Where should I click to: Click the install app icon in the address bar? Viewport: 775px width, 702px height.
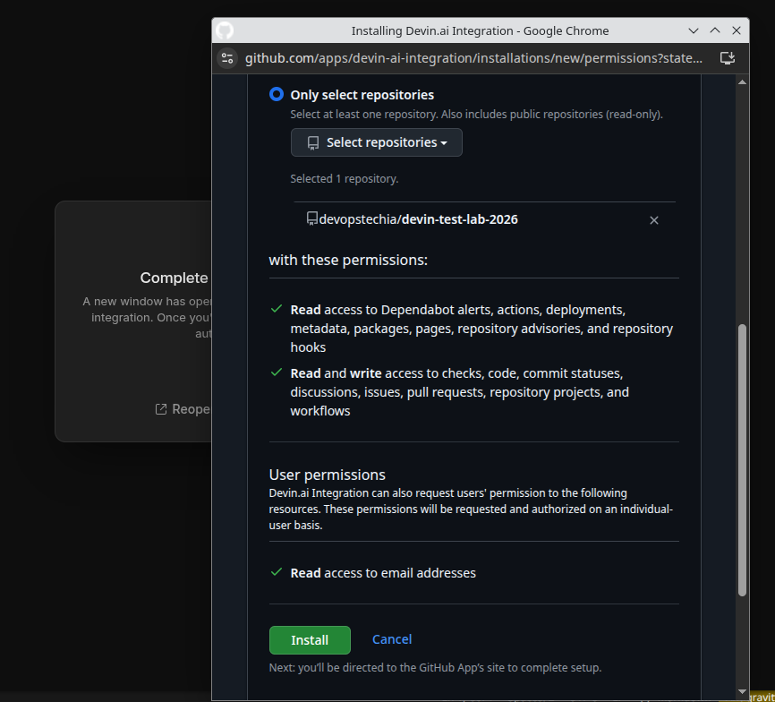(728, 57)
